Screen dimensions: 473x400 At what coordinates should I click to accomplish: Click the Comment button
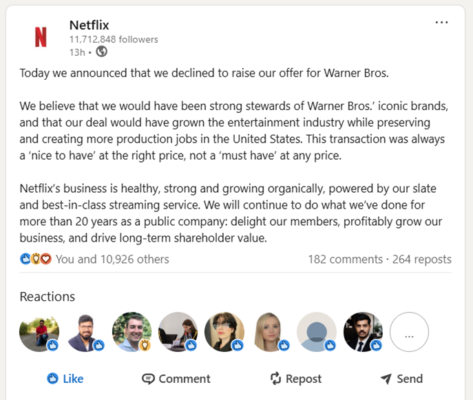click(176, 379)
